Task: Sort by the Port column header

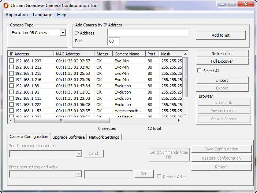Action: (152, 54)
